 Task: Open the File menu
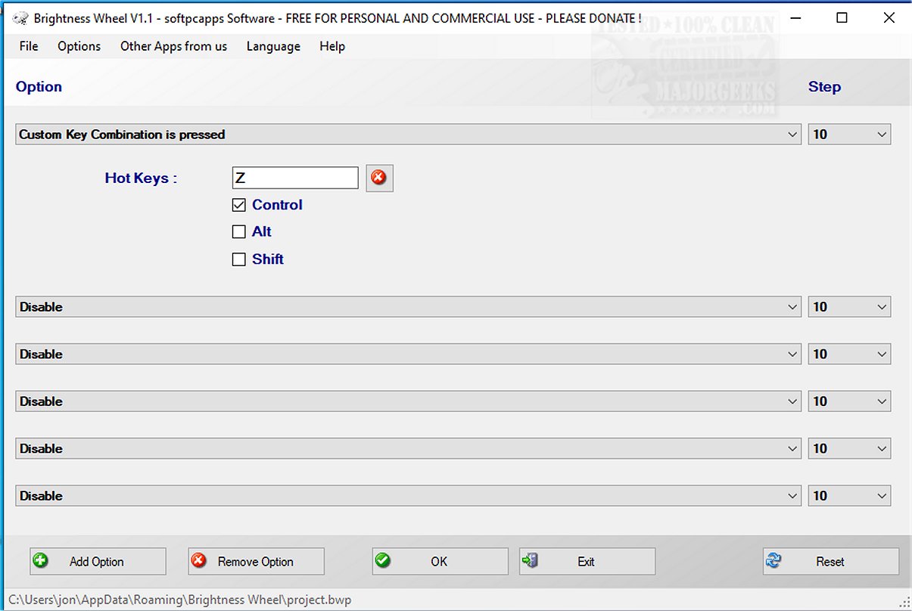click(x=29, y=46)
